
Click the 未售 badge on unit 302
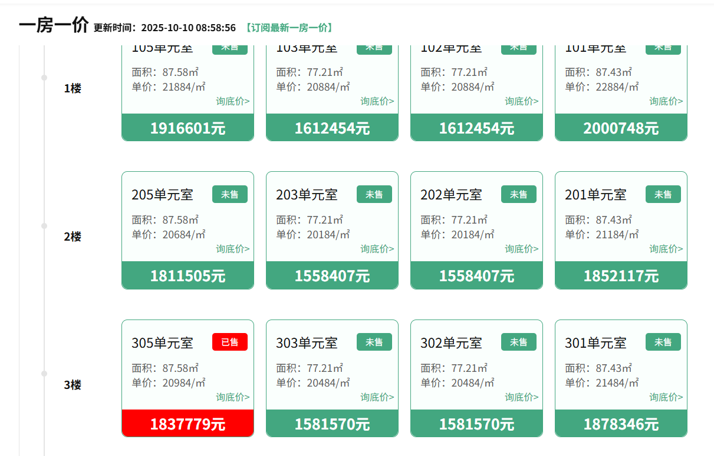click(x=518, y=342)
